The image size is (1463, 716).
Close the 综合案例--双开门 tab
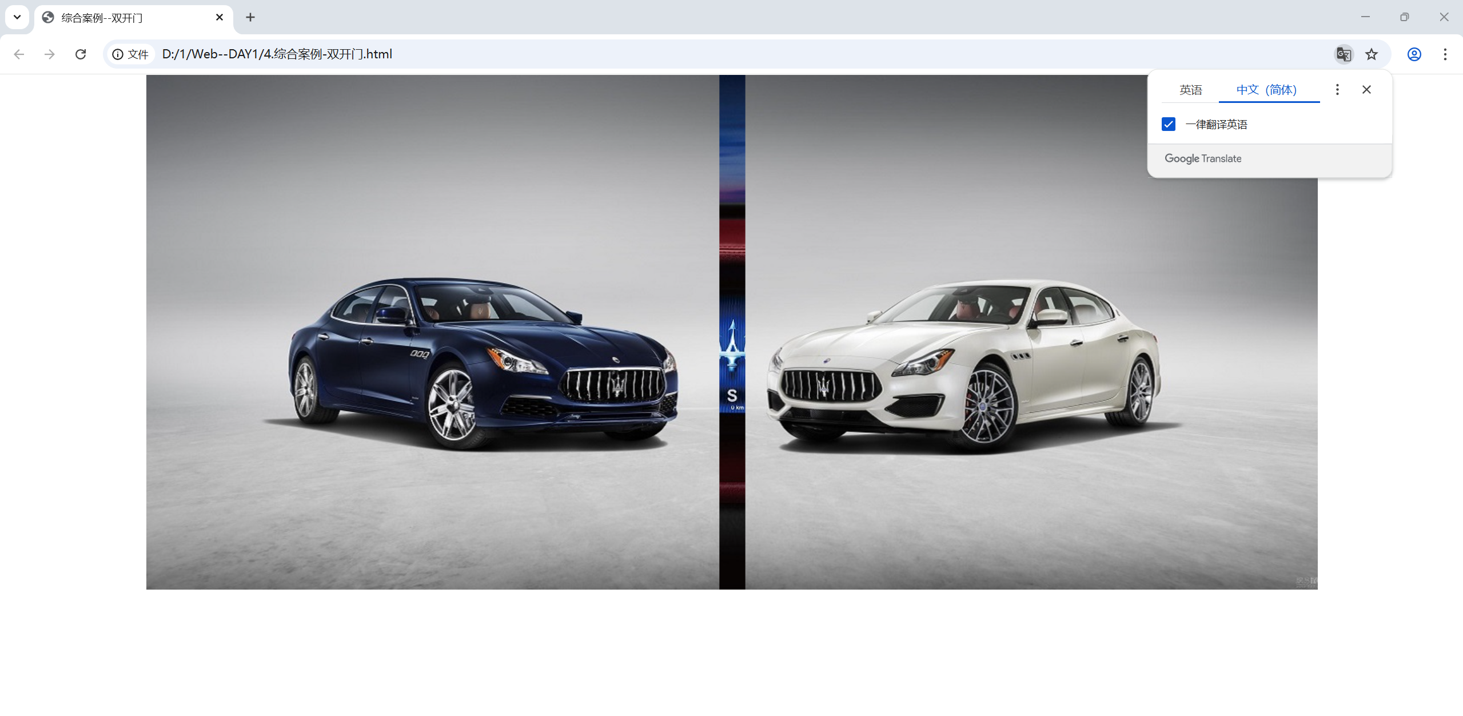click(220, 17)
